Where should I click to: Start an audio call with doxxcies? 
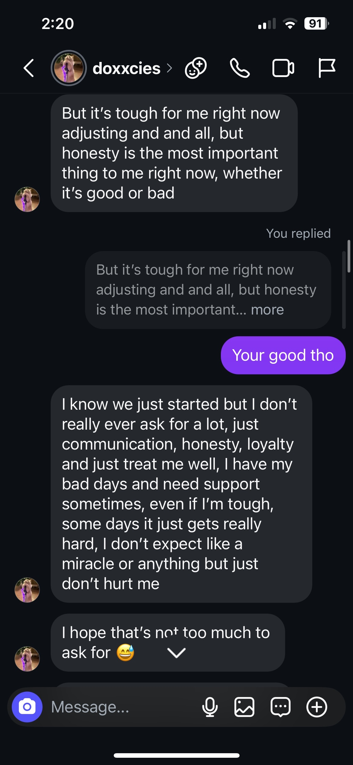pyautogui.click(x=240, y=68)
